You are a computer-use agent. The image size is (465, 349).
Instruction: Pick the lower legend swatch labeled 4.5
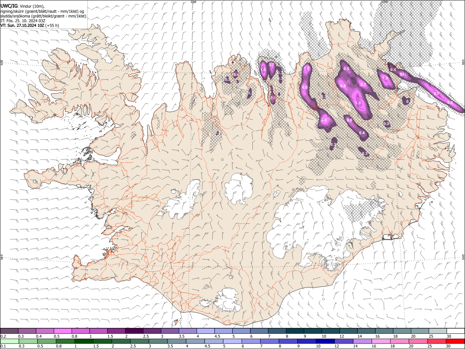pyautogui.click(x=214, y=341)
